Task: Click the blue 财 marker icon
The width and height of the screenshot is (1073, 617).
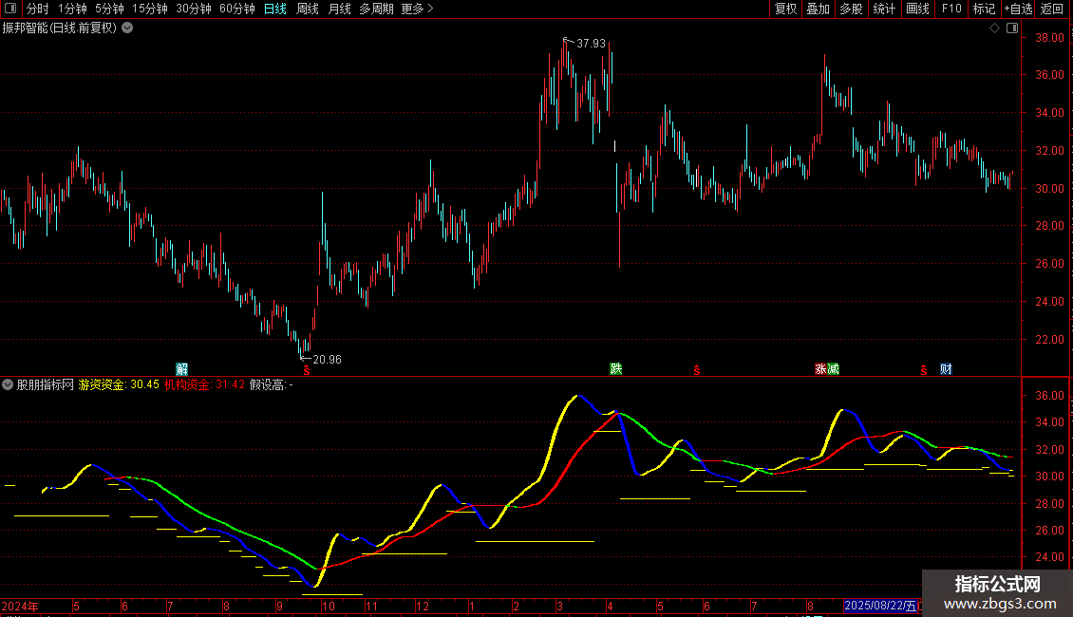Action: coord(946,368)
